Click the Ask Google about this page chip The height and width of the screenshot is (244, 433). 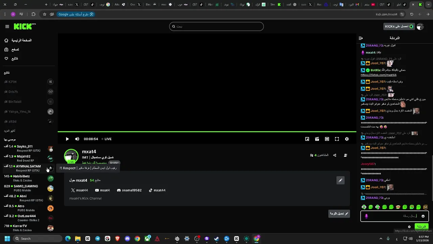pos(76,14)
